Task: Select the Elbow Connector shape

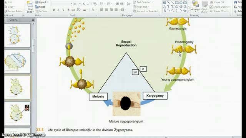Action: [168, 7]
